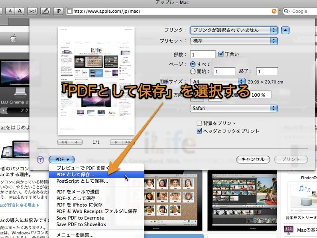Open the 用紙サイズ A4 dropdown

click(x=218, y=82)
